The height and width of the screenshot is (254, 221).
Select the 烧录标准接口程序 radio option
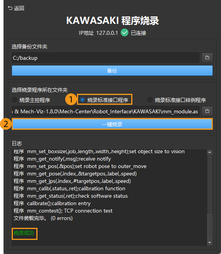(x=104, y=100)
